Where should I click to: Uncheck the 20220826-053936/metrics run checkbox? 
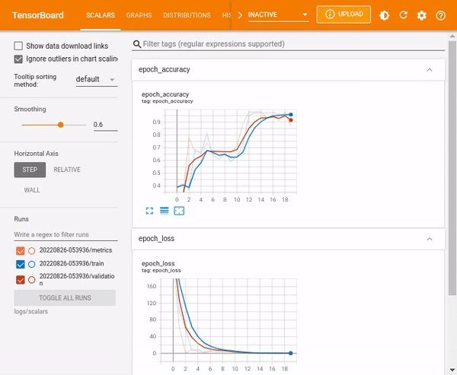click(21, 251)
